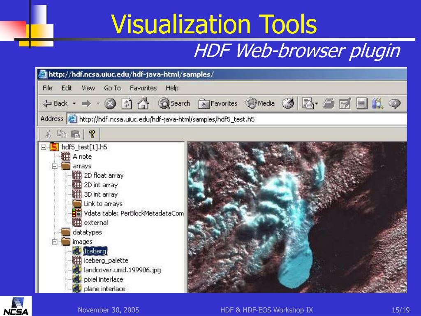Select the external dataset
The height and width of the screenshot is (316, 421).
click(x=96, y=223)
